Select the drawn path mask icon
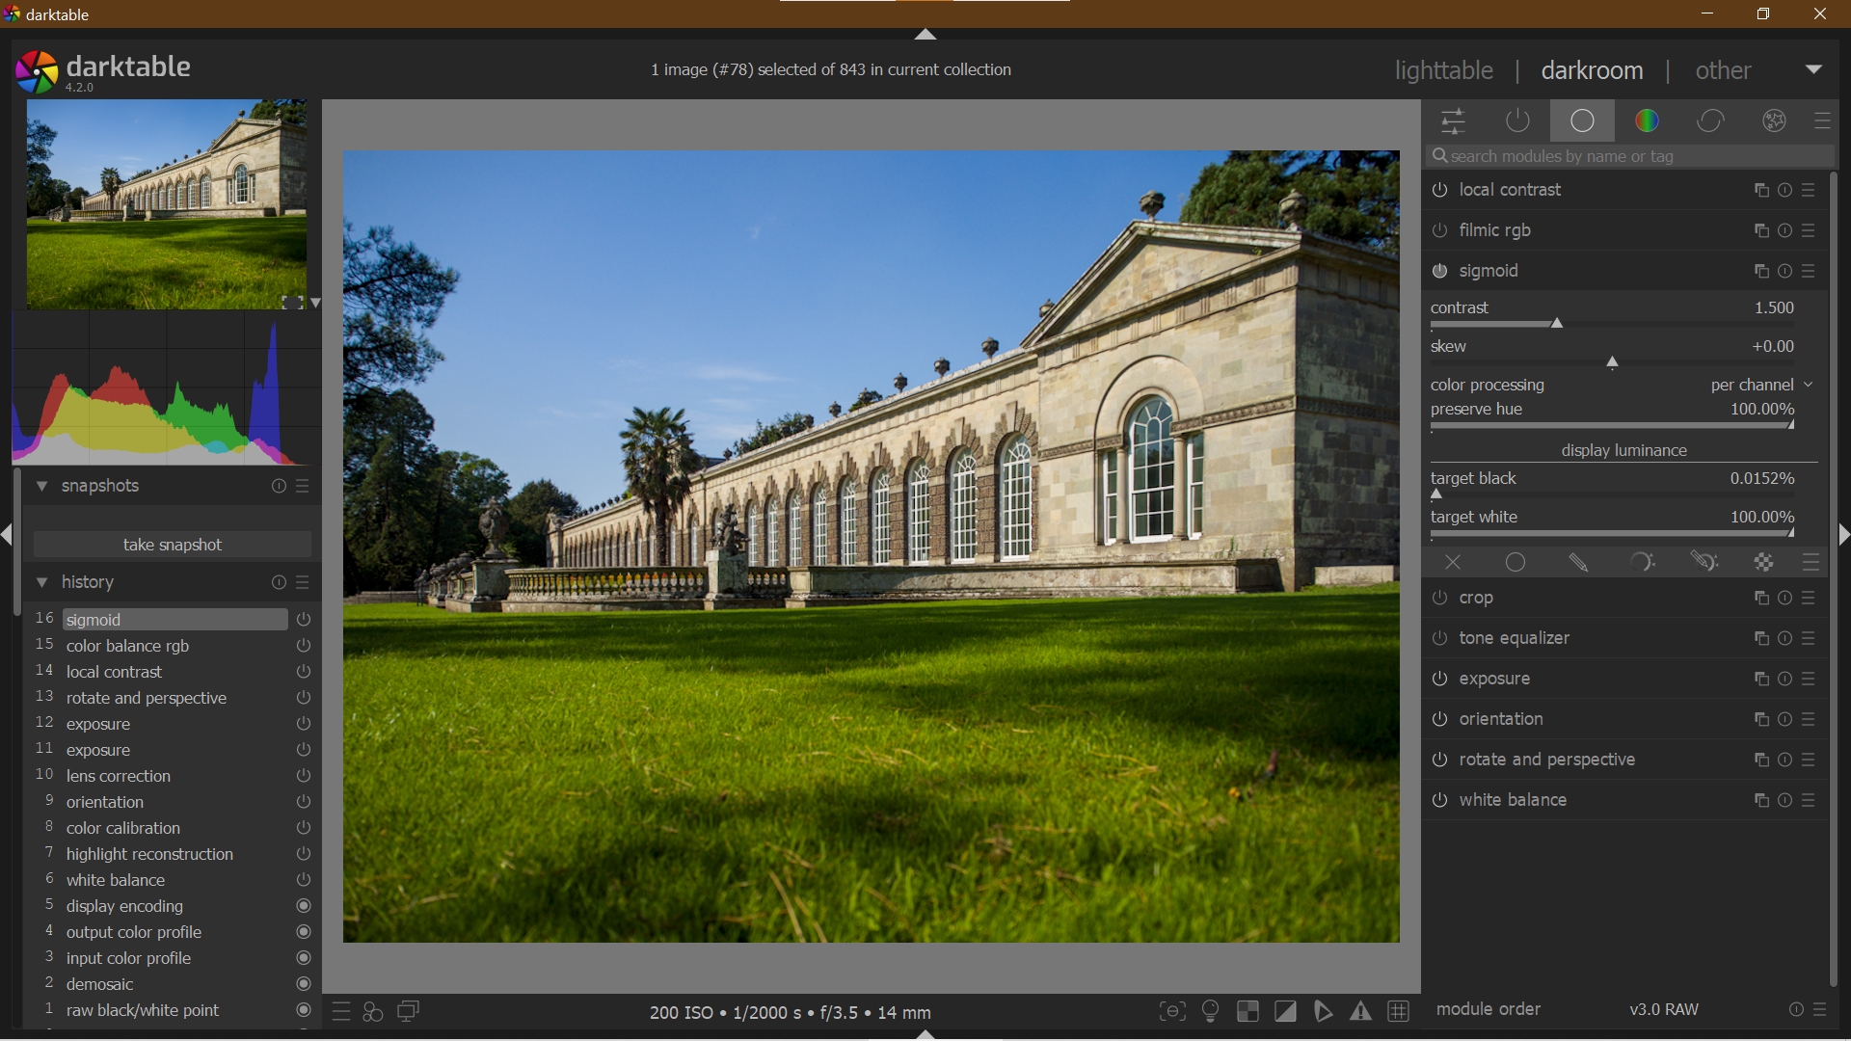1851x1041 pixels. coord(1578,563)
